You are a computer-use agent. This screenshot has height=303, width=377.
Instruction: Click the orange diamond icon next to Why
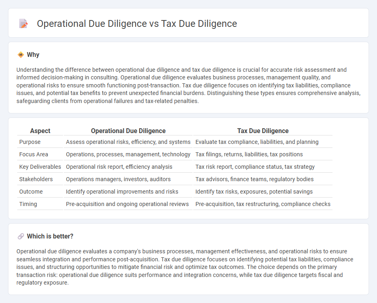coord(21,55)
